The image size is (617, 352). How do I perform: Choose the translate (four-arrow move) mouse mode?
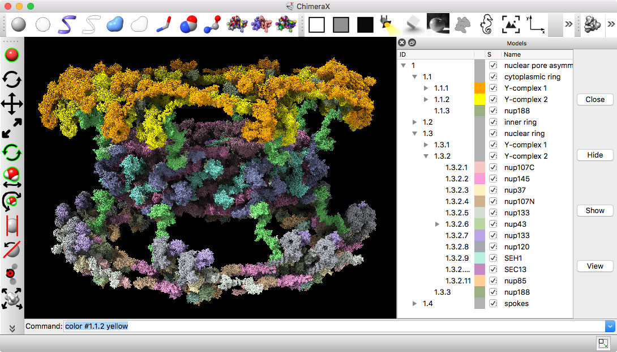click(x=12, y=104)
